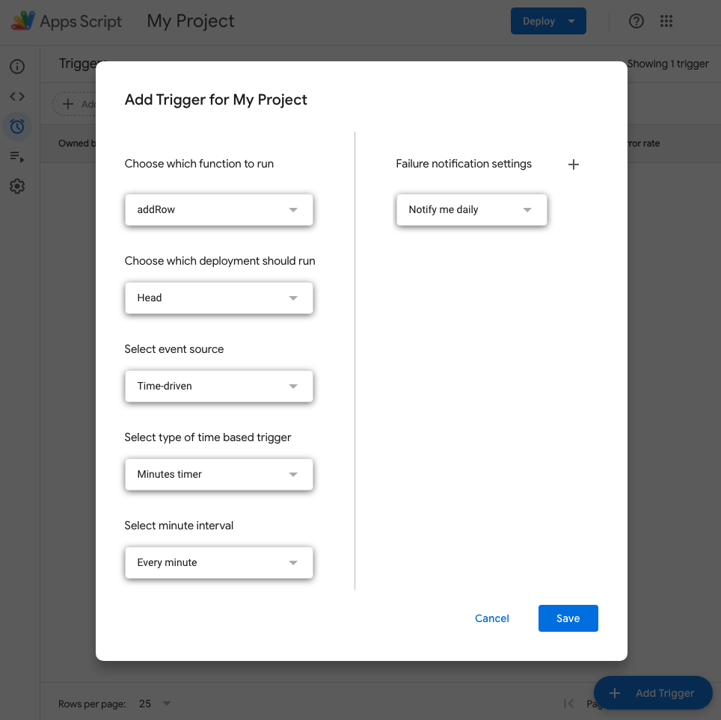This screenshot has width=721, height=720.
Task: Open Project Settings gear icon
Action: 17,186
